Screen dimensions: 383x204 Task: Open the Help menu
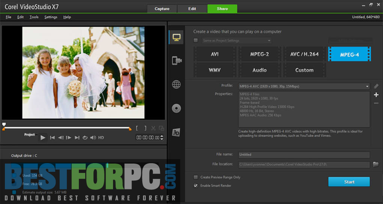pos(67,17)
